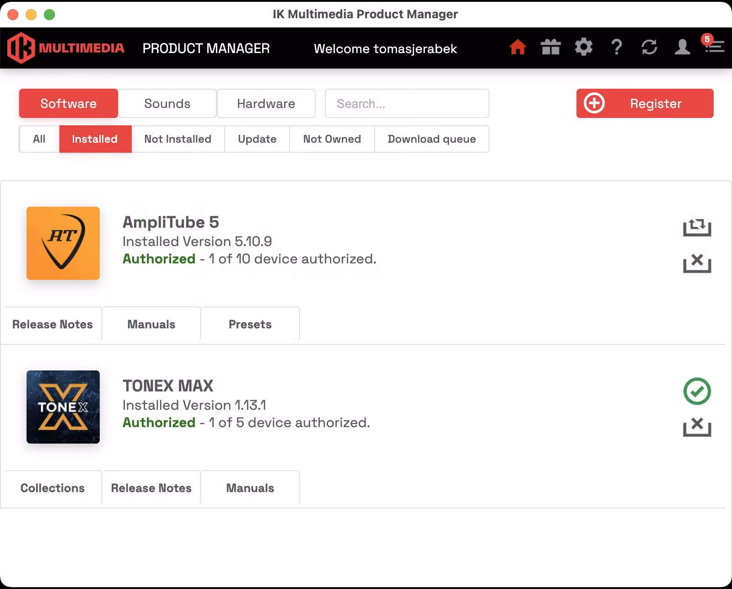Screen dimensions: 732x589
Task: Show the Download queue filter
Action: 432,139
